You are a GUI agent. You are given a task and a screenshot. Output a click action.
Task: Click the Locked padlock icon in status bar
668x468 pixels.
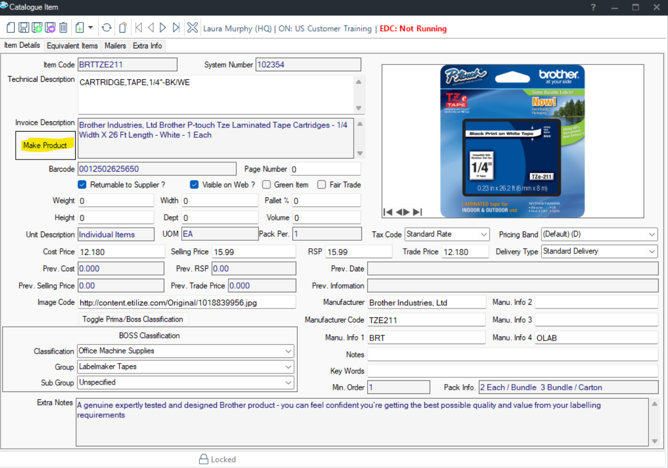(x=204, y=459)
